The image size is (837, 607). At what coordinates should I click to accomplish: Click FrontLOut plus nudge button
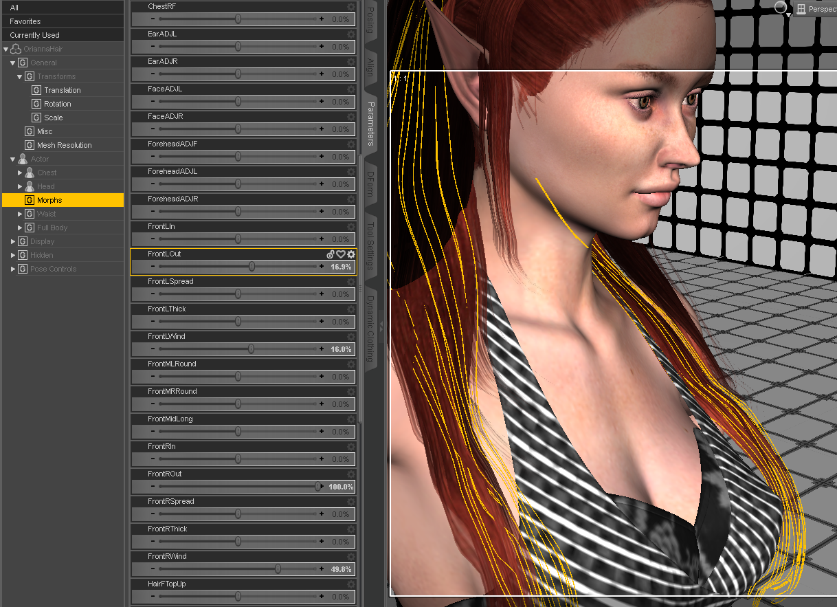(x=322, y=267)
